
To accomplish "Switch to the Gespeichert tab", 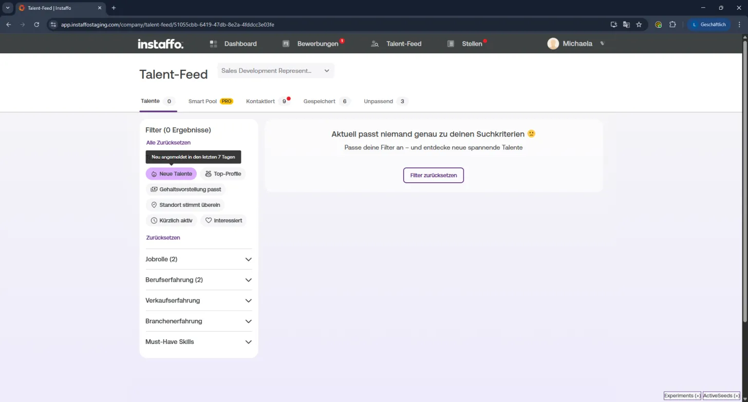I will click(x=327, y=101).
